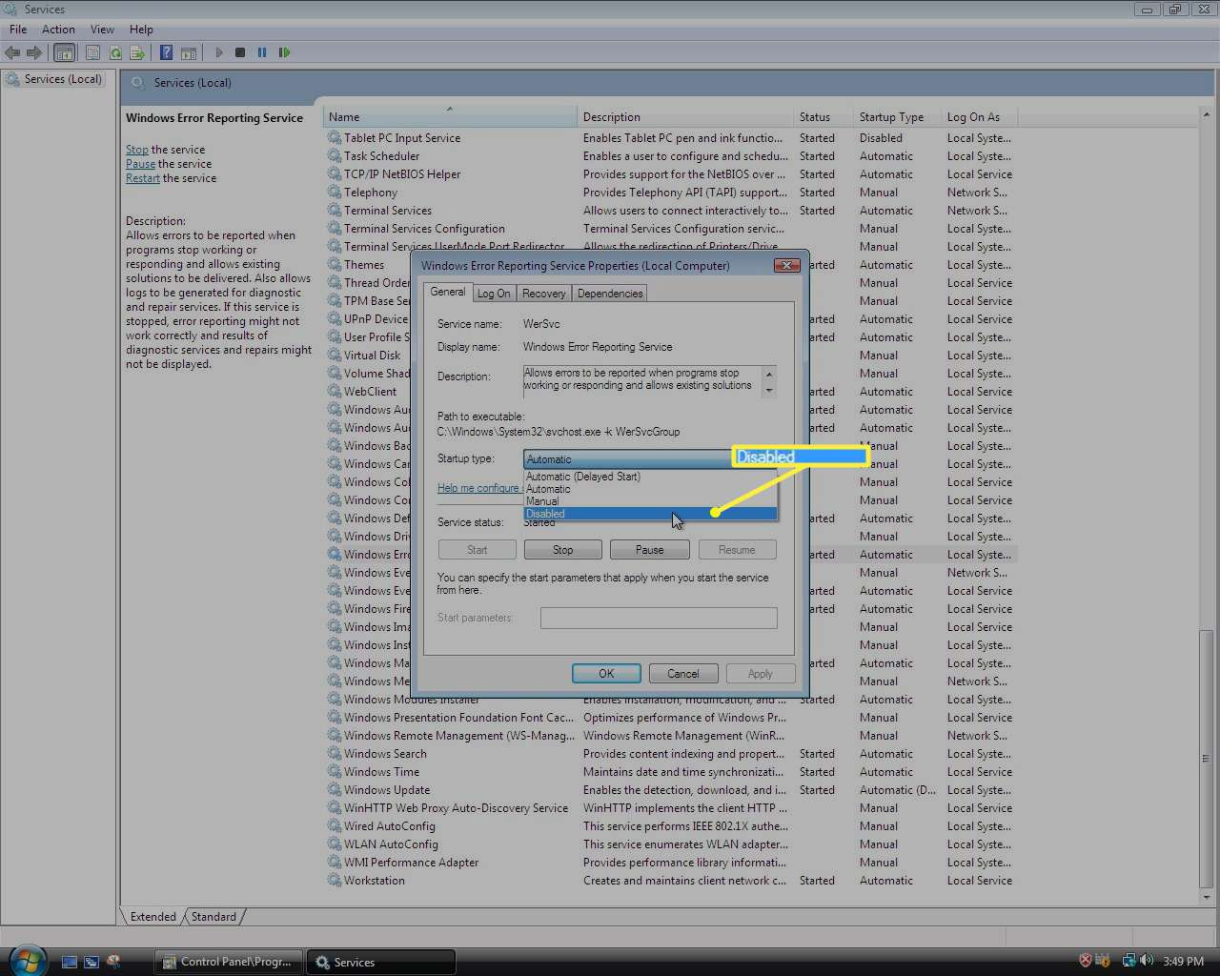Click the Refresh toolbar icon
This screenshot has height=976, width=1220.
pos(115,52)
